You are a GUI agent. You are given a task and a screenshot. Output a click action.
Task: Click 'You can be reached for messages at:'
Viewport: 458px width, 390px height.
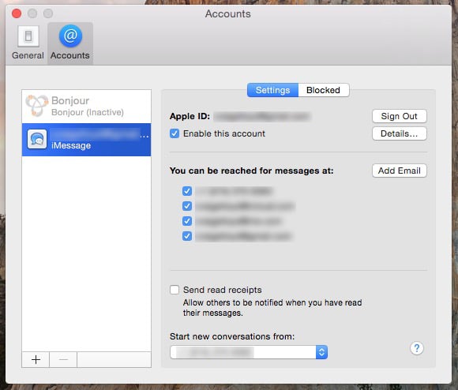251,171
